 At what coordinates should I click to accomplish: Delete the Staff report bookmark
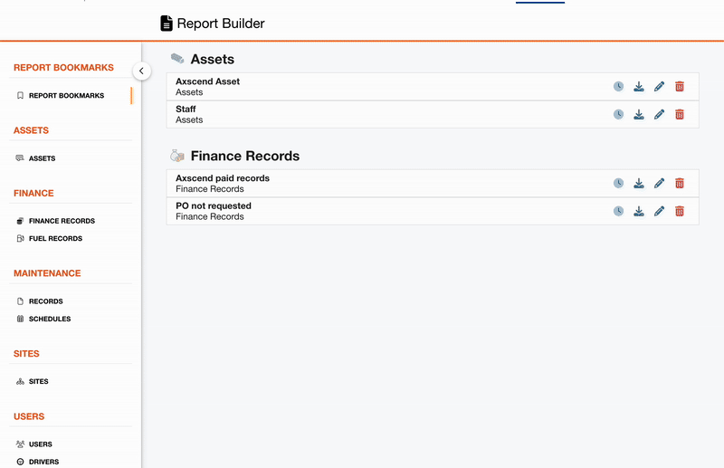tap(680, 114)
